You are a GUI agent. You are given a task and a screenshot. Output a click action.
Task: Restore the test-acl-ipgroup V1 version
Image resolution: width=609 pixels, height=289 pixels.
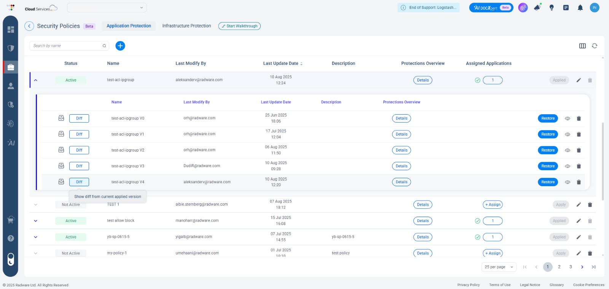pyautogui.click(x=548, y=134)
